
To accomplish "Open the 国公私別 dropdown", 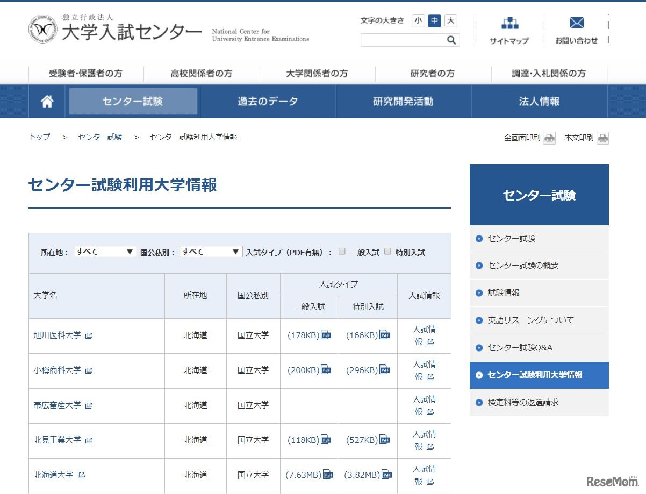I will (211, 251).
